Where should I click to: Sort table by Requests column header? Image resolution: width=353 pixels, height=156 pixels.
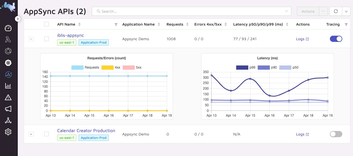[x=175, y=24]
